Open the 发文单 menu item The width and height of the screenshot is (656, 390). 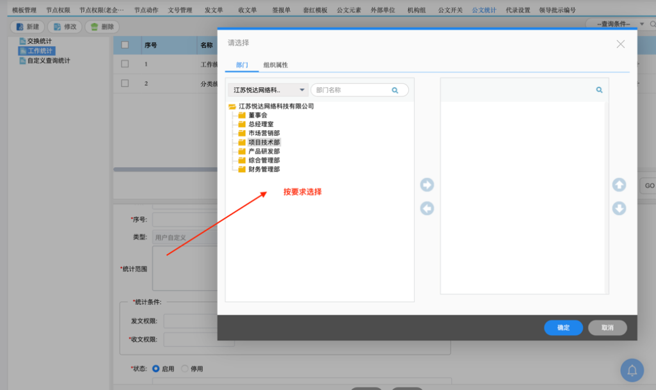tap(214, 10)
